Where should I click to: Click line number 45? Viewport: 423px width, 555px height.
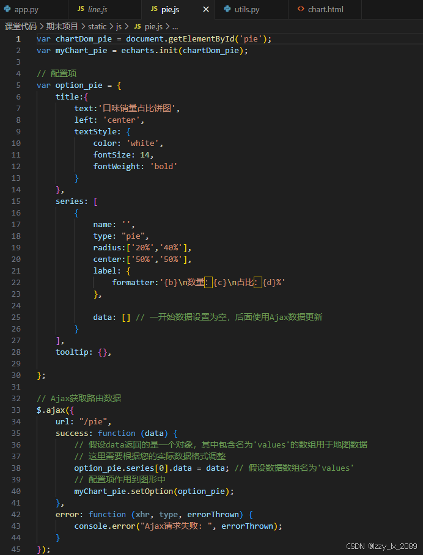pyautogui.click(x=16, y=550)
